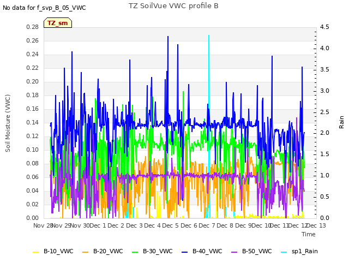349x262 pixels.
Task: Click the B-50_VWC legend entry
Action: pos(251,252)
